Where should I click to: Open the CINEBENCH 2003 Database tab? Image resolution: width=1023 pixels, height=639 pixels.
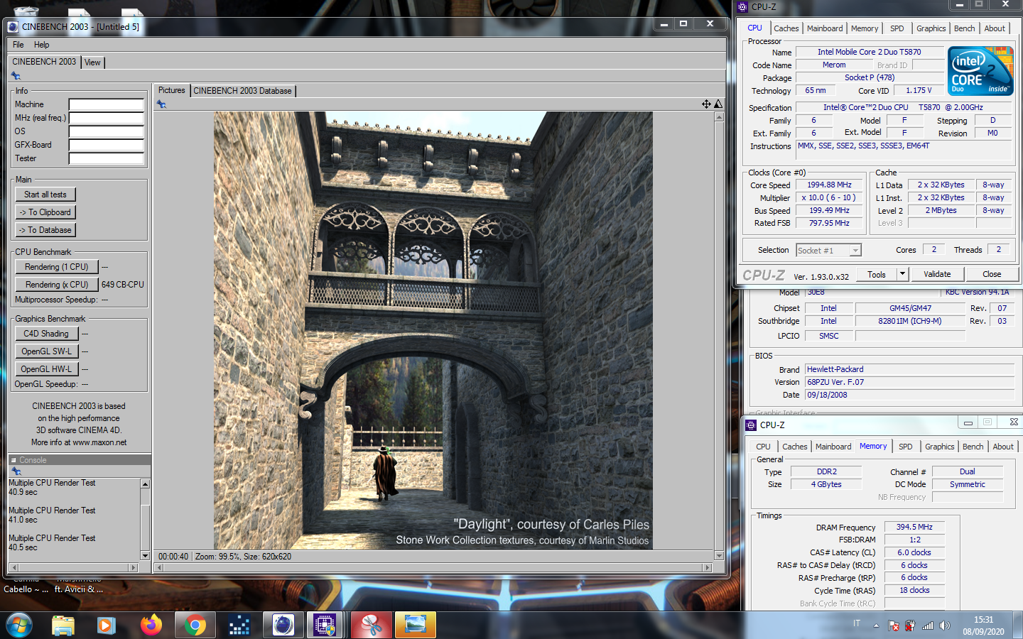point(242,91)
